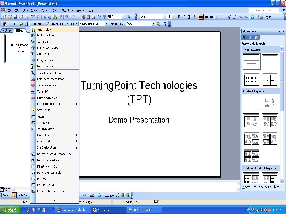
Task: Click the Line Color icon in drawing toolbar
Action: 92,195
